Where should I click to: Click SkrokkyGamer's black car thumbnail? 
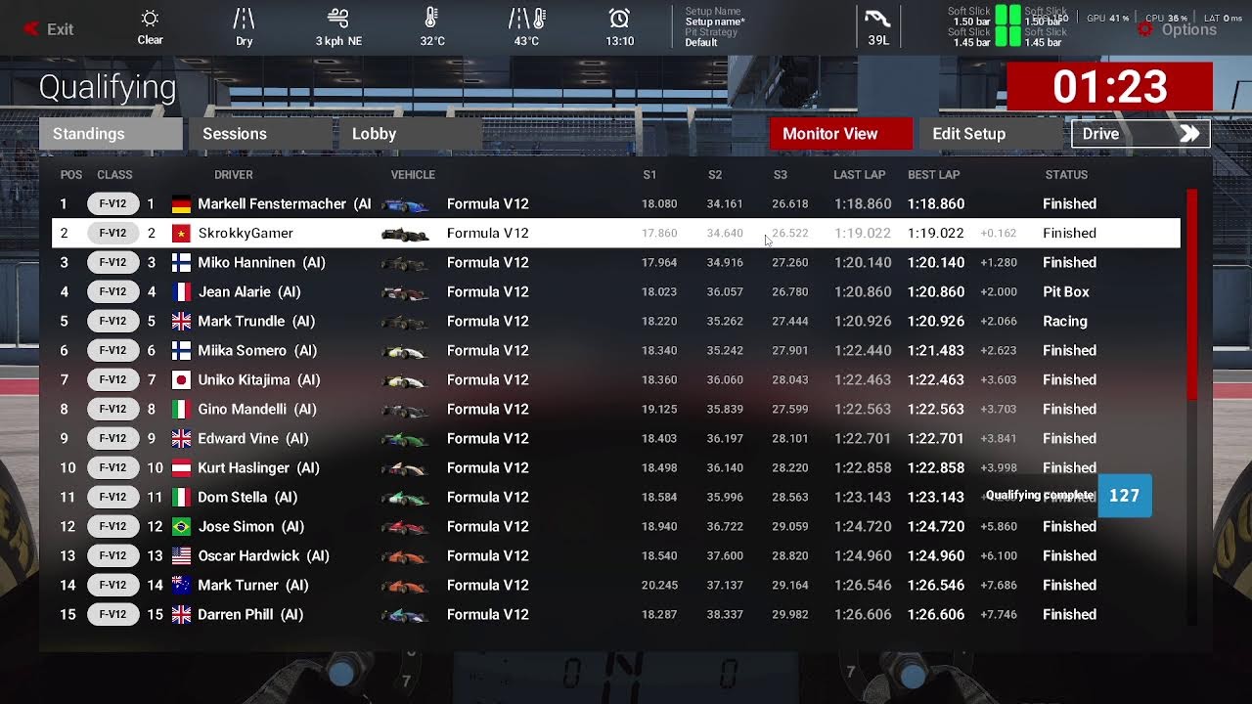tap(405, 235)
